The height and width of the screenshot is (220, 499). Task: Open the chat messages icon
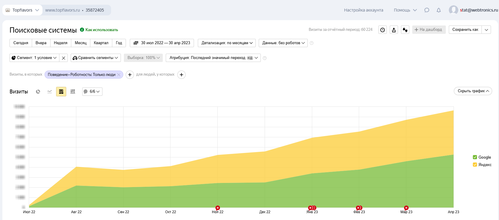[x=427, y=10]
